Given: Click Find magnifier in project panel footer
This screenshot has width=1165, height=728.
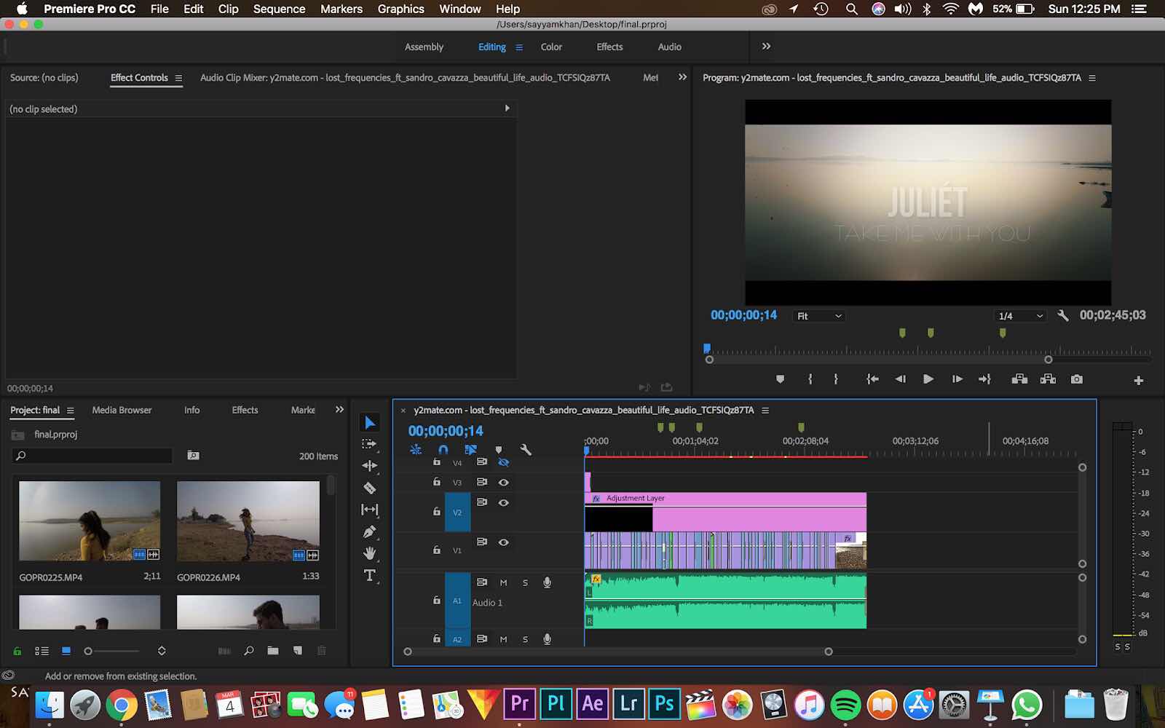Looking at the screenshot, I should [249, 651].
